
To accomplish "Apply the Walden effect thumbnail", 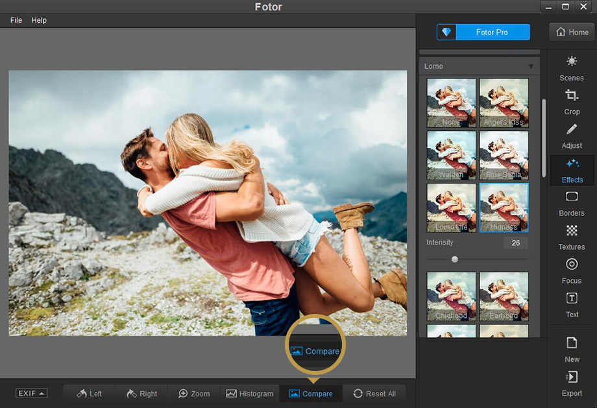I will (451, 156).
